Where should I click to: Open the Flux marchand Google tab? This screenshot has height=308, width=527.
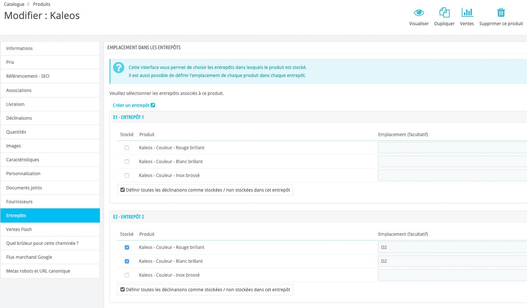click(x=50, y=257)
